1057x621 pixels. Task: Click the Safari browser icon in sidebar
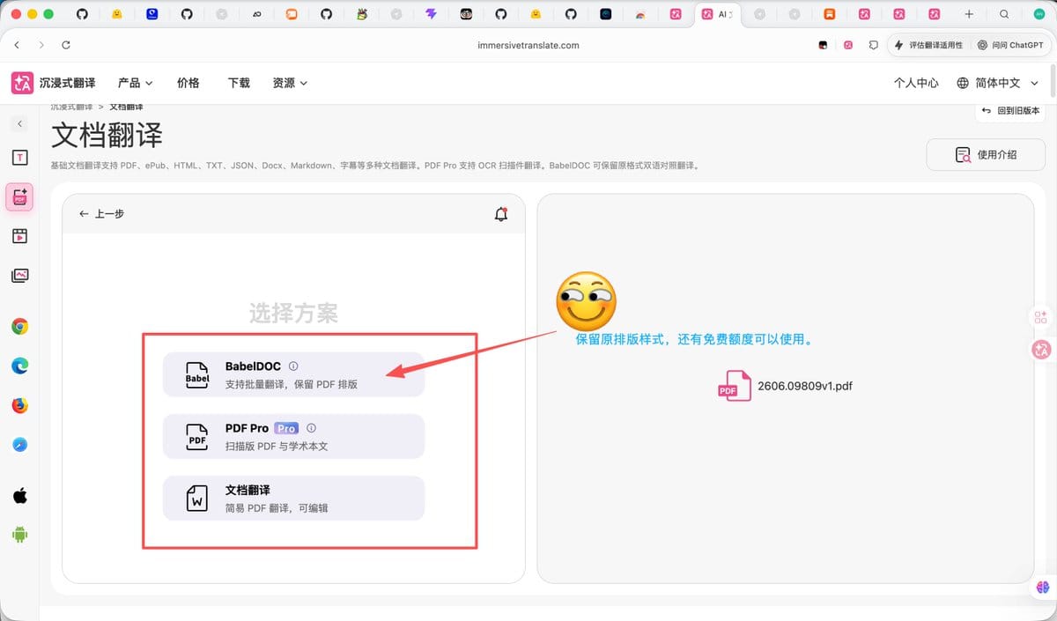tap(19, 445)
